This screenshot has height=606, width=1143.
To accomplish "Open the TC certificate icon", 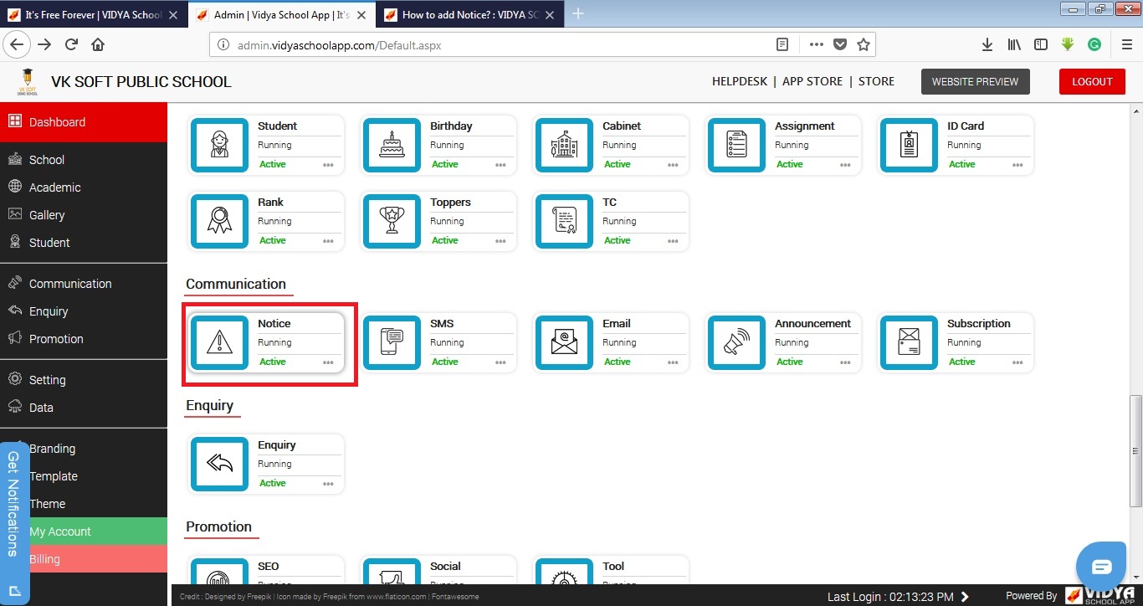I will [x=564, y=221].
